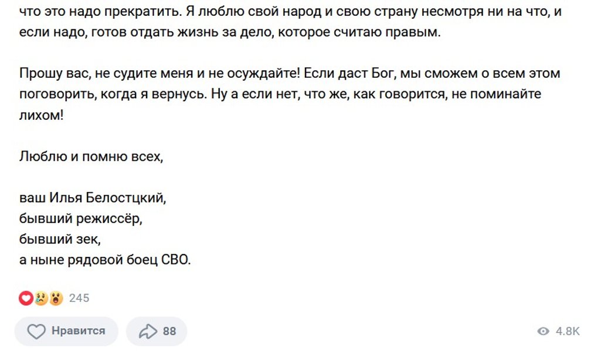Click the line 'Люблю и помню всех,'

91,156
